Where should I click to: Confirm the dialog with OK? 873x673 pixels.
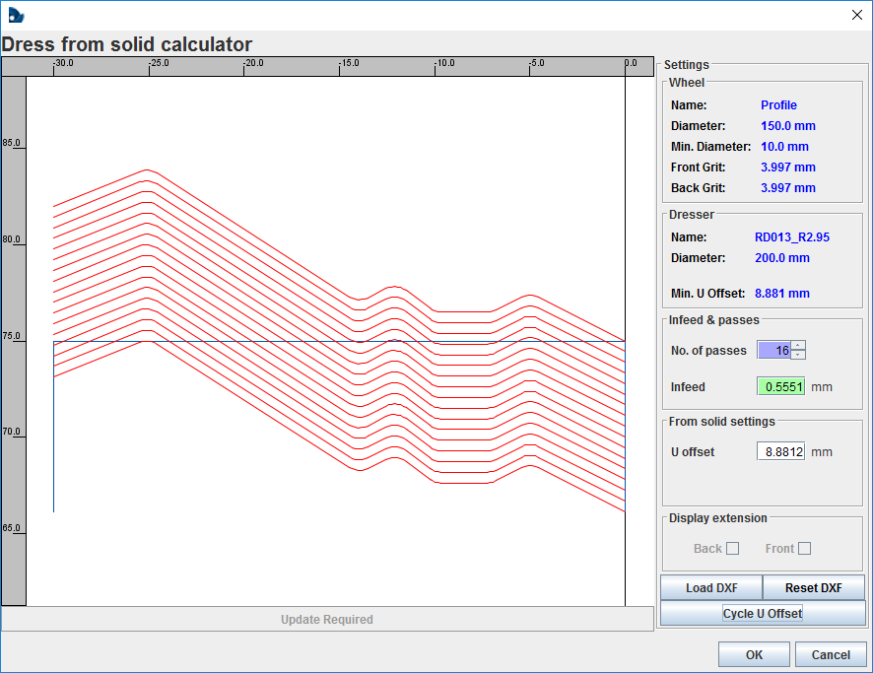754,655
